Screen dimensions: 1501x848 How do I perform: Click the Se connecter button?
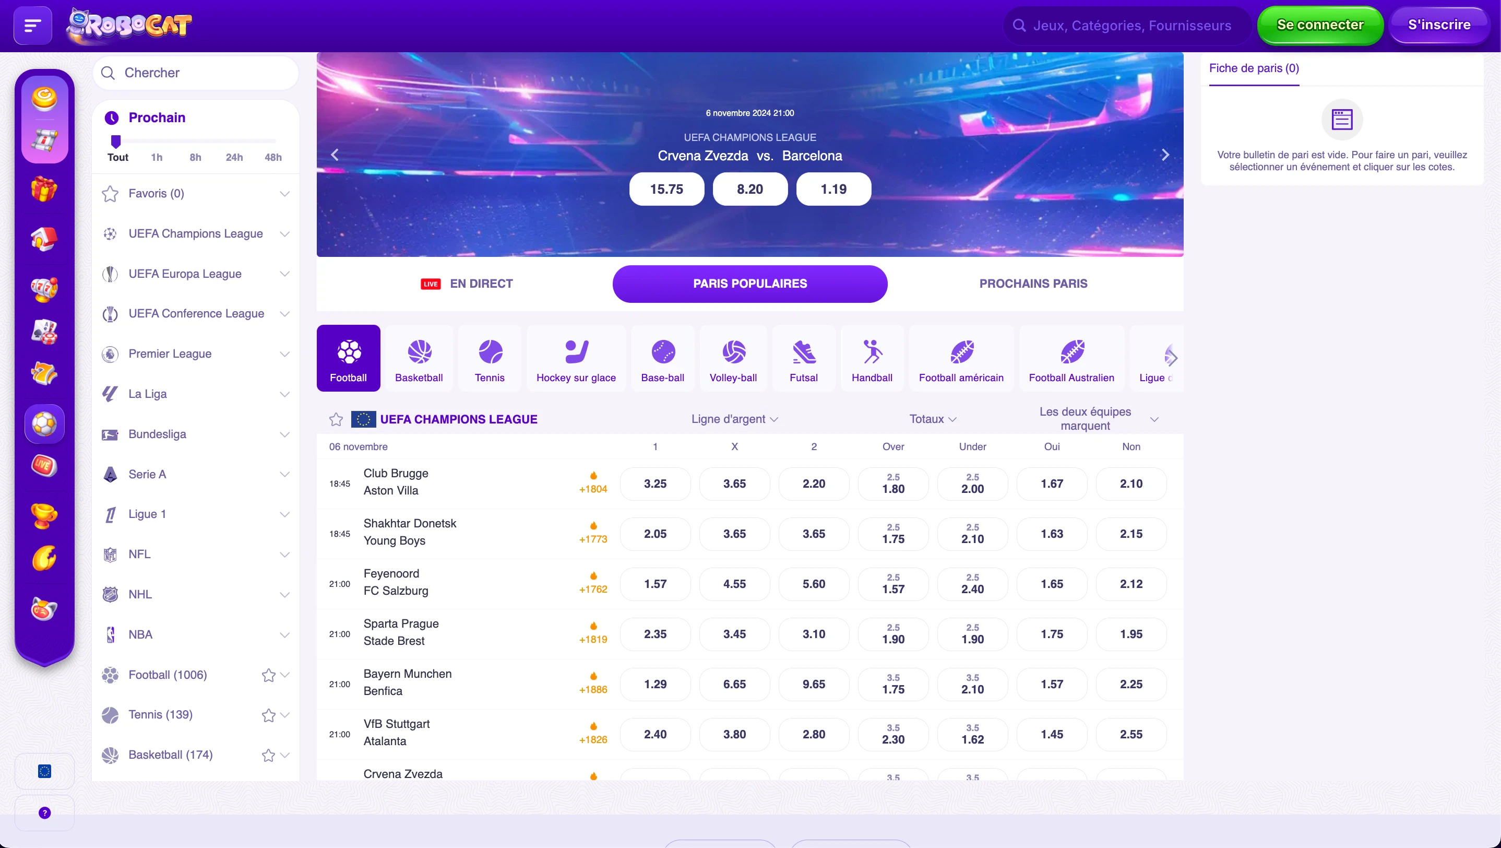(x=1320, y=25)
